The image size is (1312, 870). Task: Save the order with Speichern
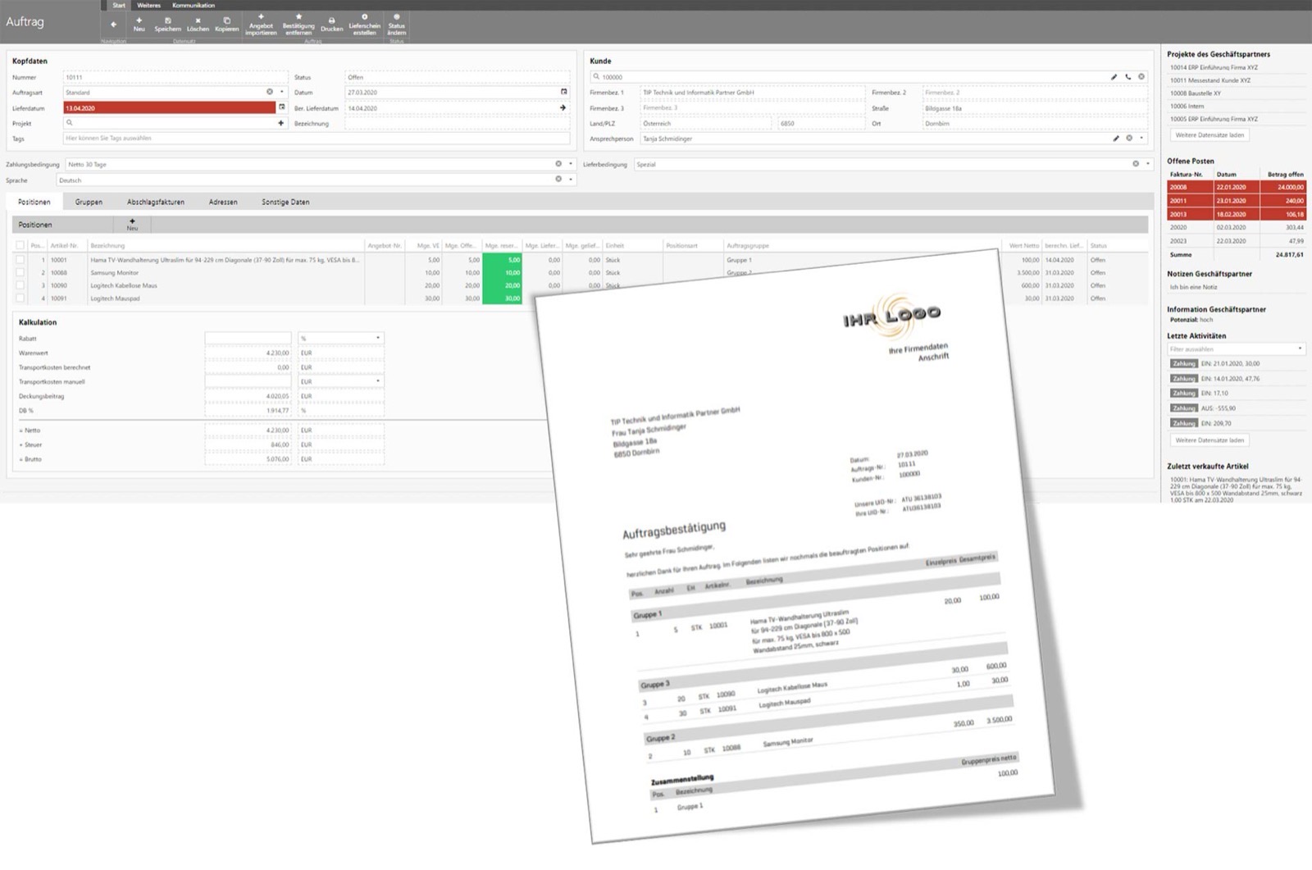coord(167,24)
